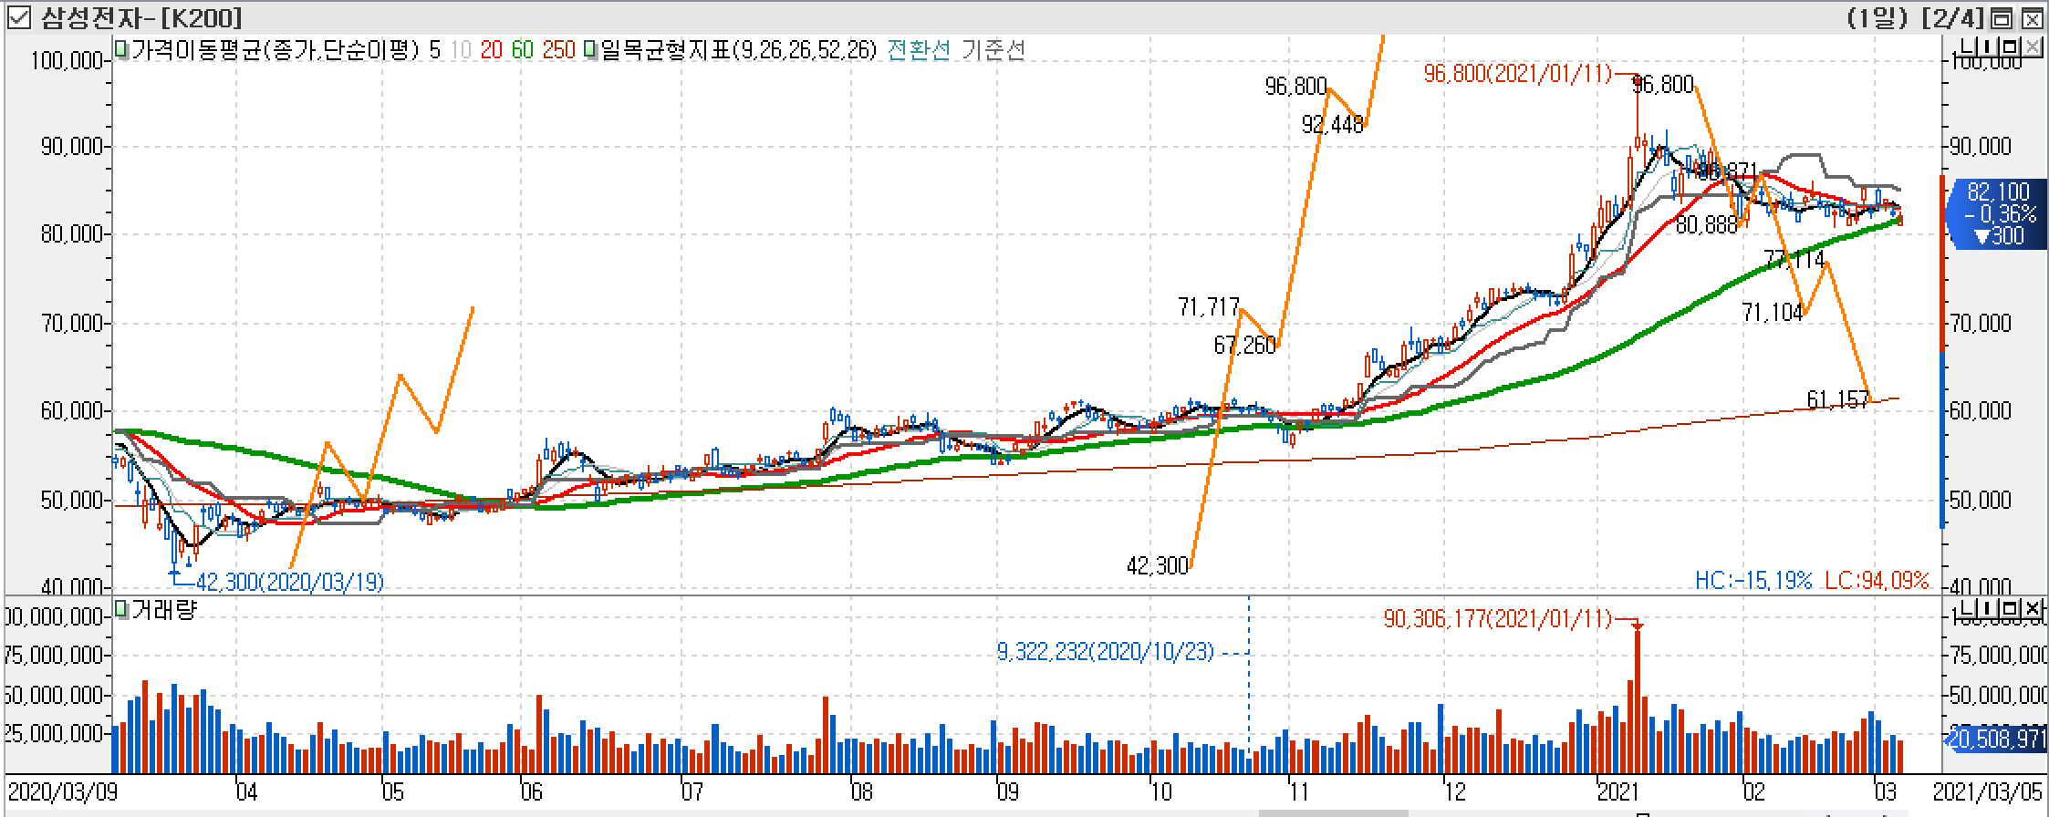Click the 42,300(2020/03/19) low price annotation

[x=290, y=582]
